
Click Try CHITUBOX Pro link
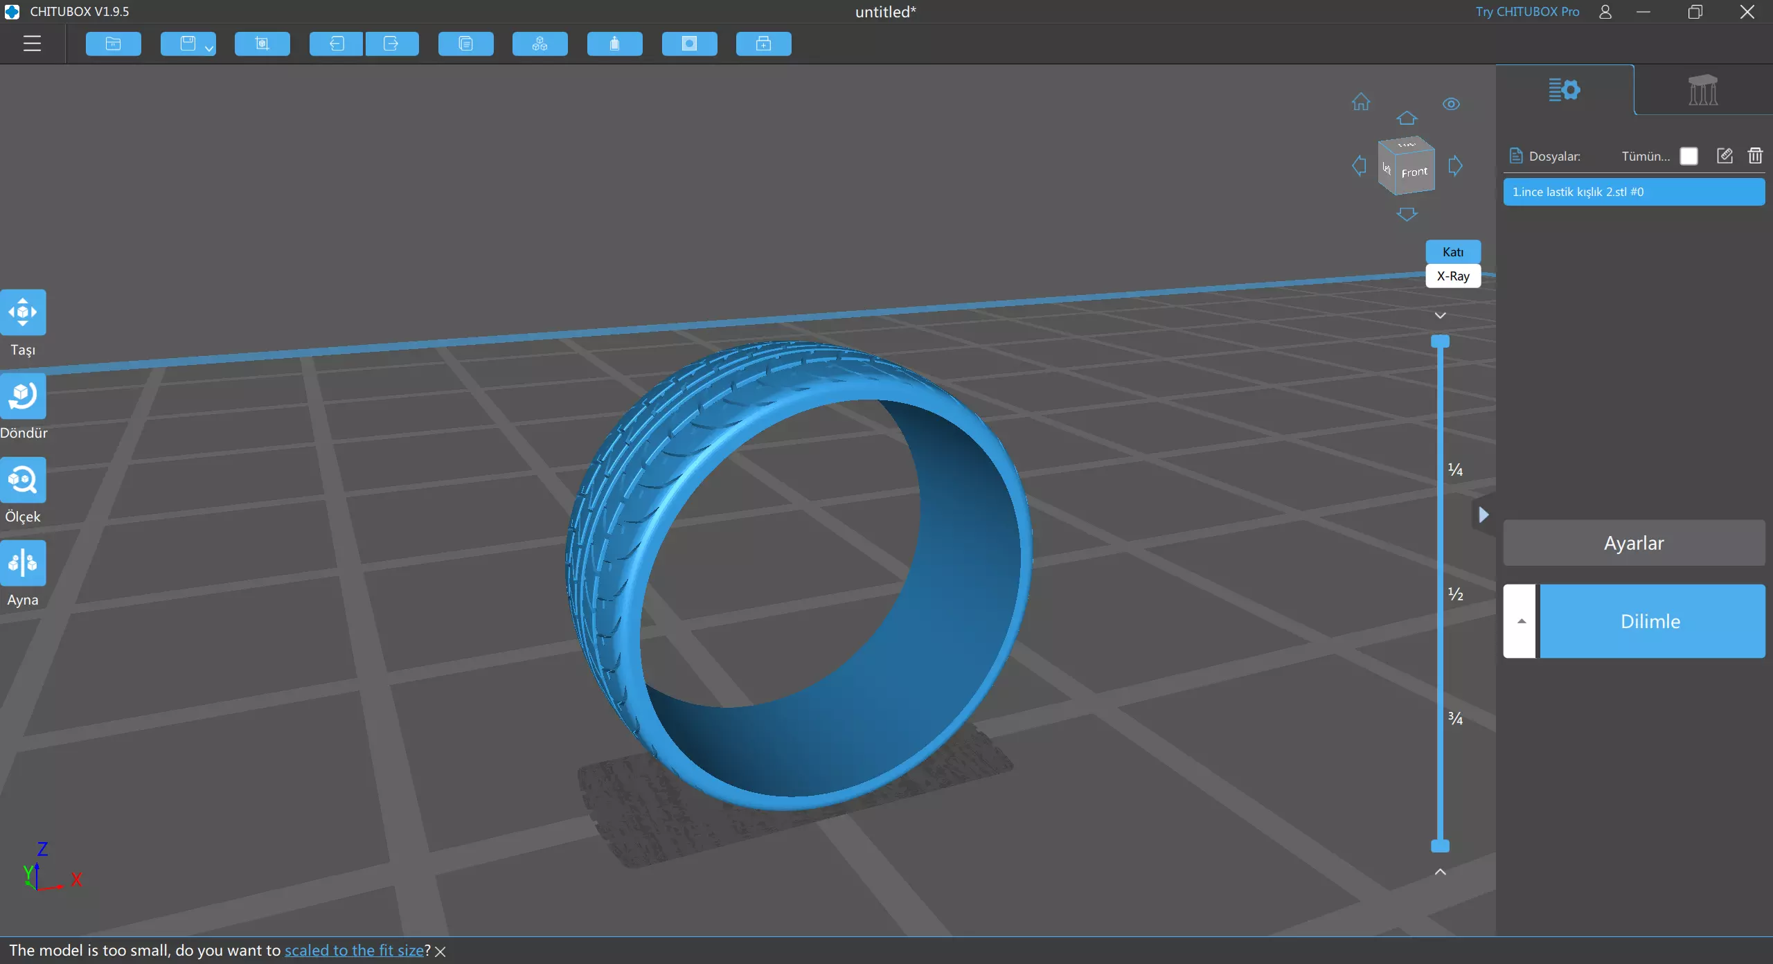(x=1527, y=12)
